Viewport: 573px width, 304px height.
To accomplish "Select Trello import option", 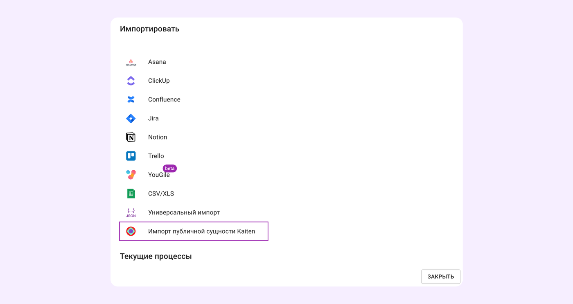I will pyautogui.click(x=156, y=156).
